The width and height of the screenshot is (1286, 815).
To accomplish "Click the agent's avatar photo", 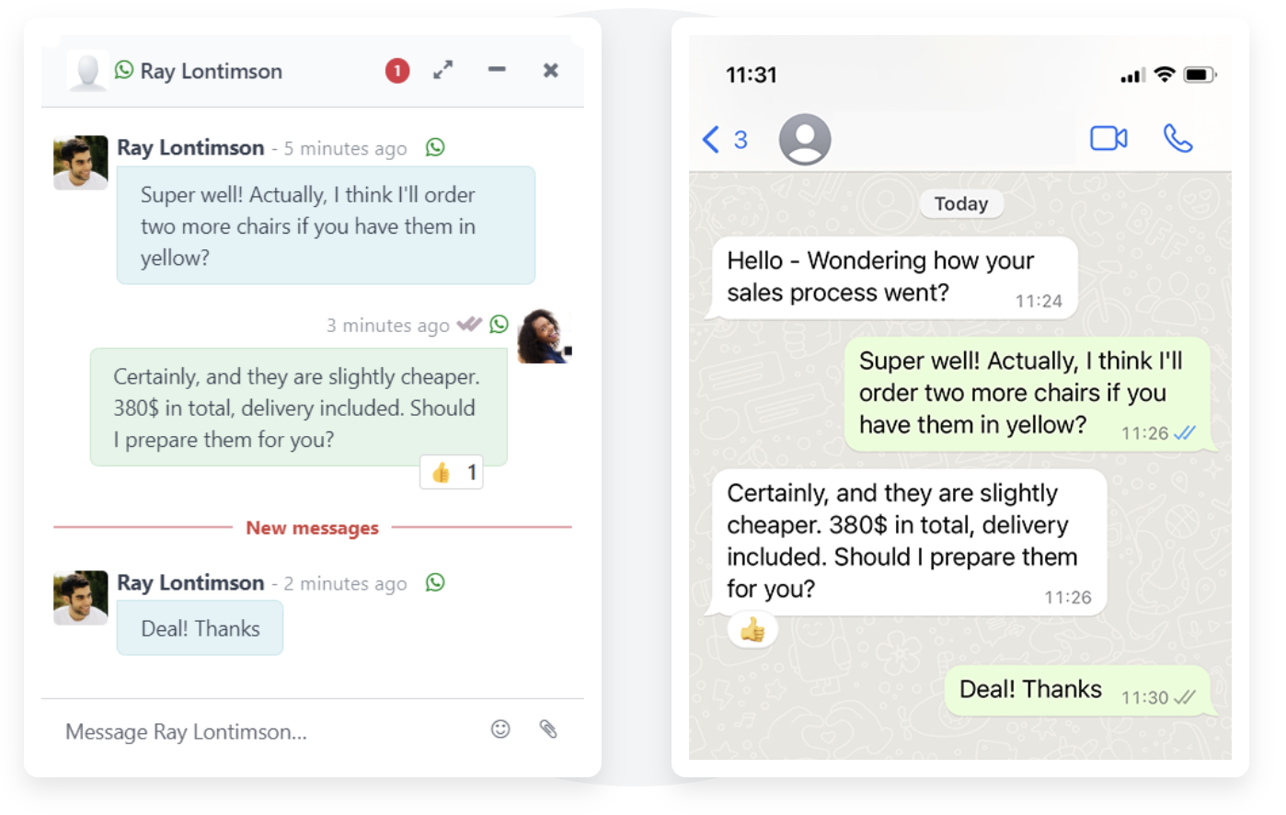I will pyautogui.click(x=545, y=337).
